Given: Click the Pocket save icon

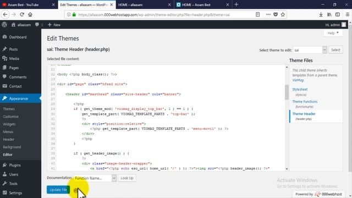Looking at the screenshot, I should pos(276,15).
